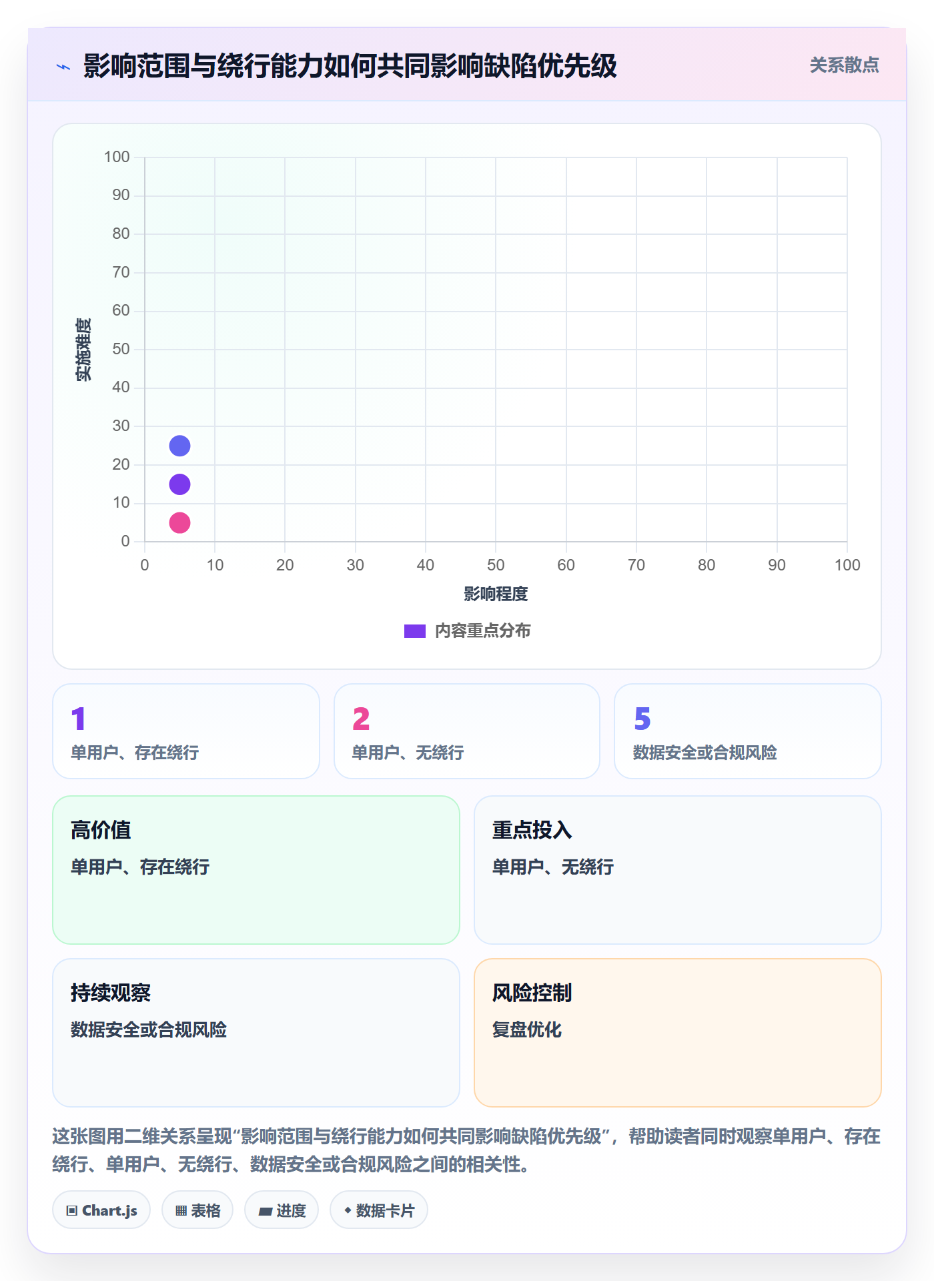Select the 重点投入 quadrant heading
The image size is (934, 1281).
tap(532, 830)
